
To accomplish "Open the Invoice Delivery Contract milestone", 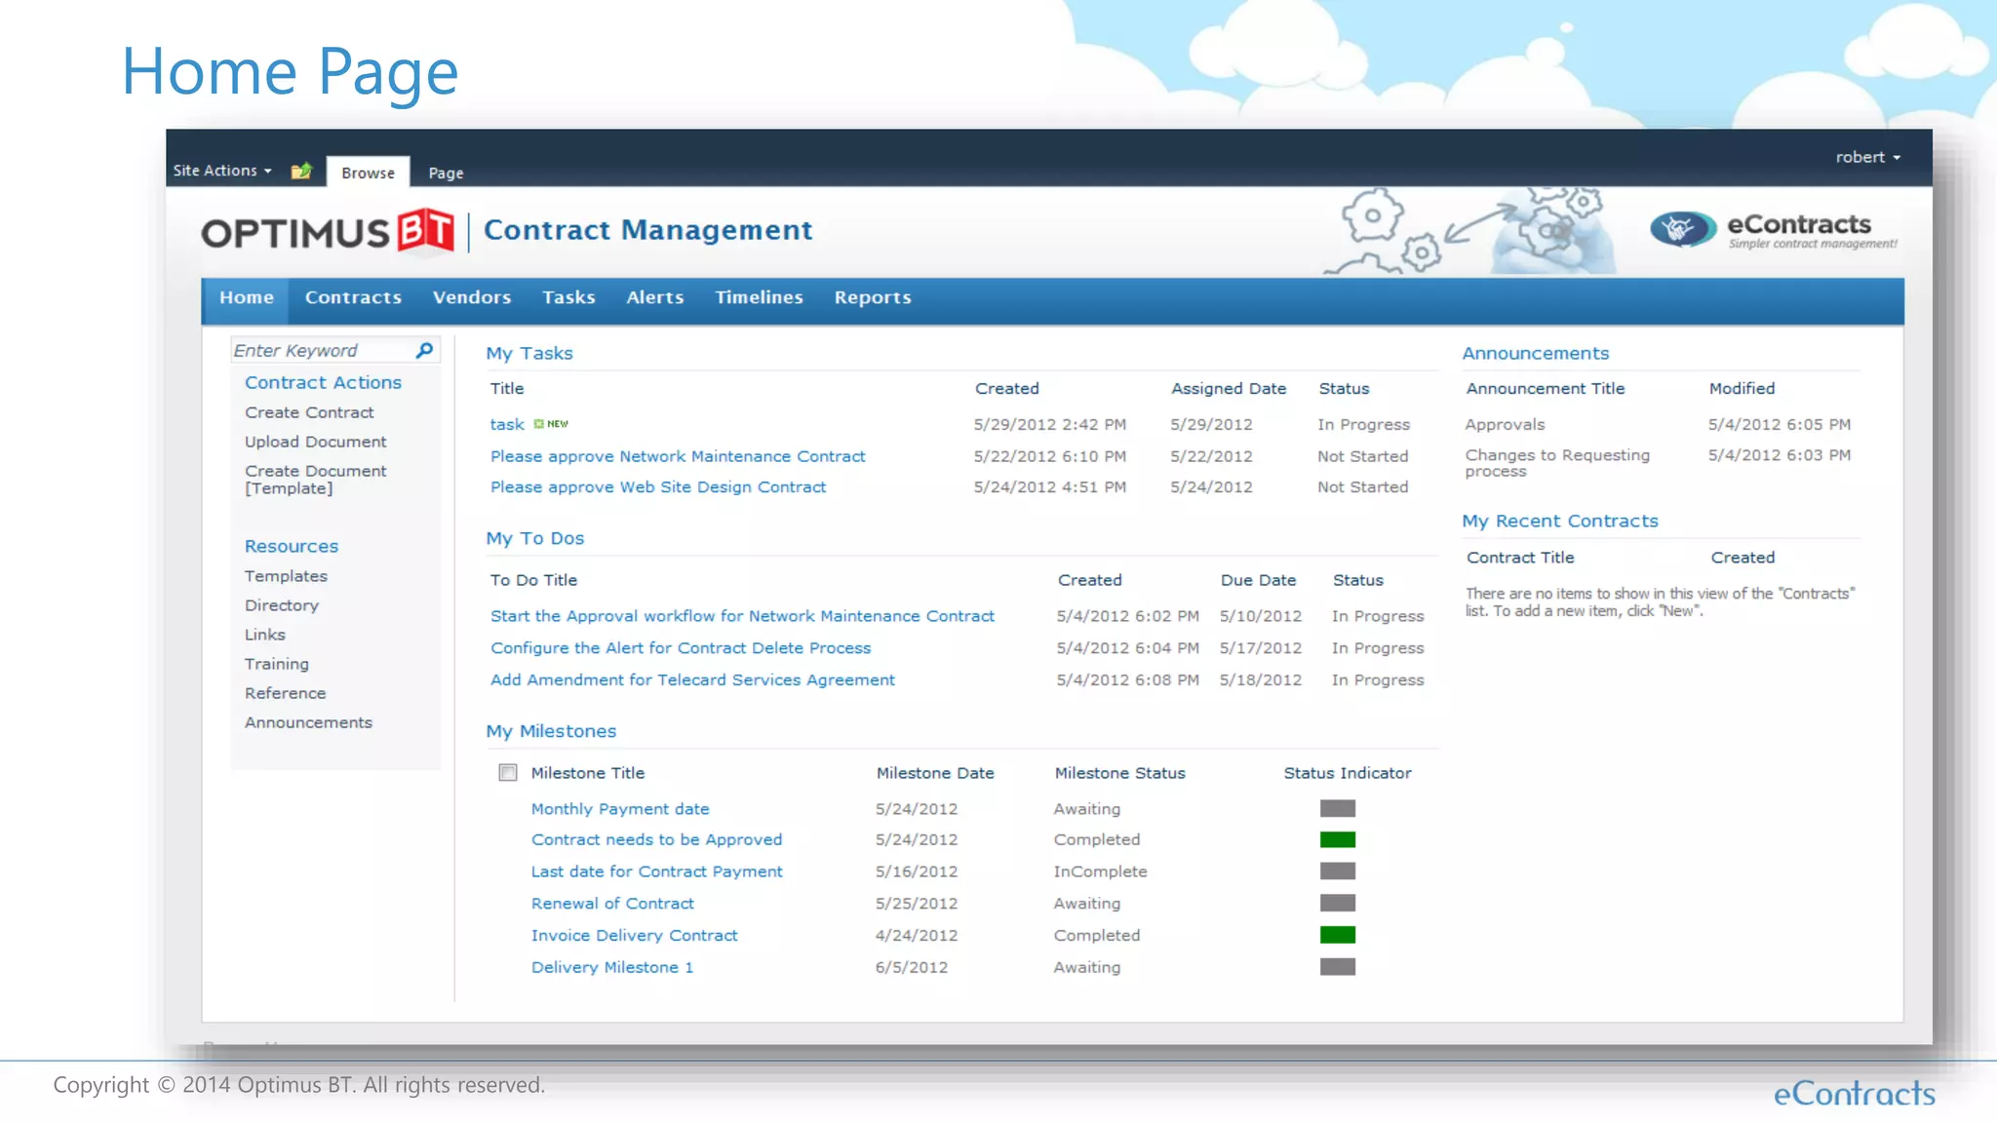I will 634,935.
